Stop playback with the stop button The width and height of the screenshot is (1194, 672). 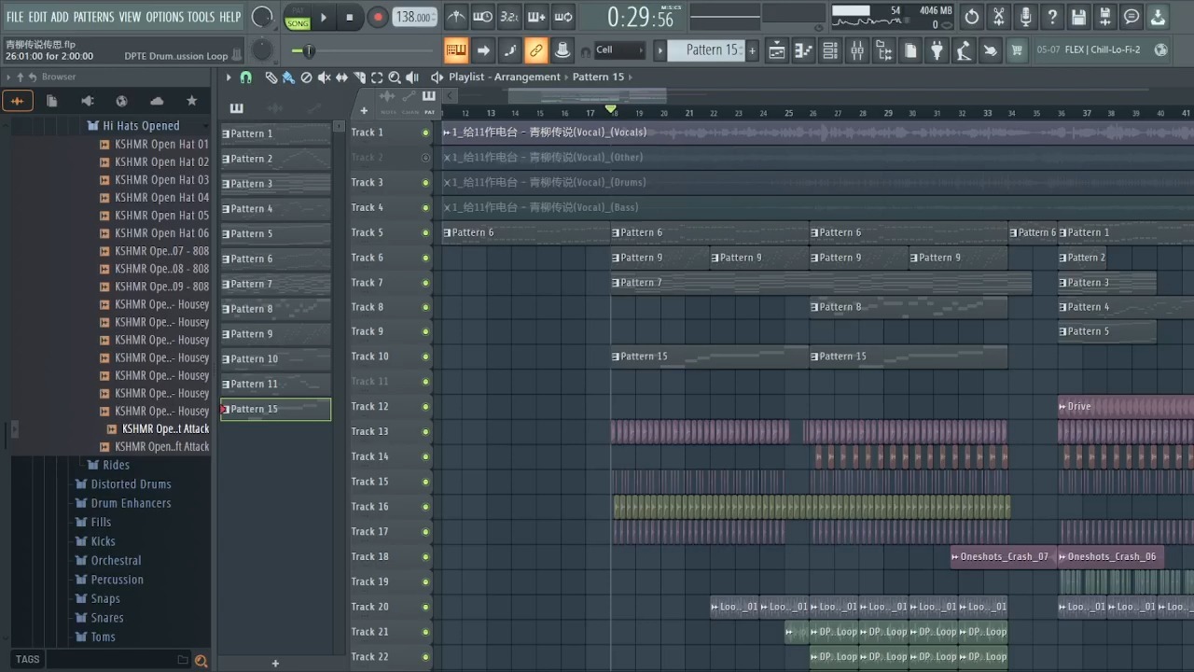pos(350,17)
